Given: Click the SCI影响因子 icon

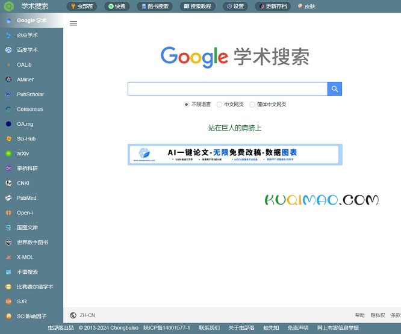Looking at the screenshot, I should click(8, 317).
